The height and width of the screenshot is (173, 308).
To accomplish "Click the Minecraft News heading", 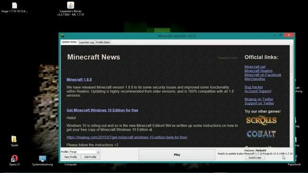I will click(93, 57).
